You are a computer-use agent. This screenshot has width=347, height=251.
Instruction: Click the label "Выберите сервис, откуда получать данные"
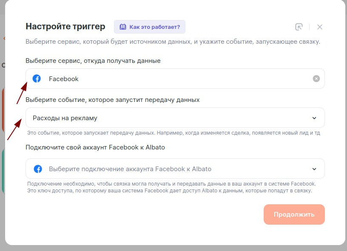click(93, 61)
